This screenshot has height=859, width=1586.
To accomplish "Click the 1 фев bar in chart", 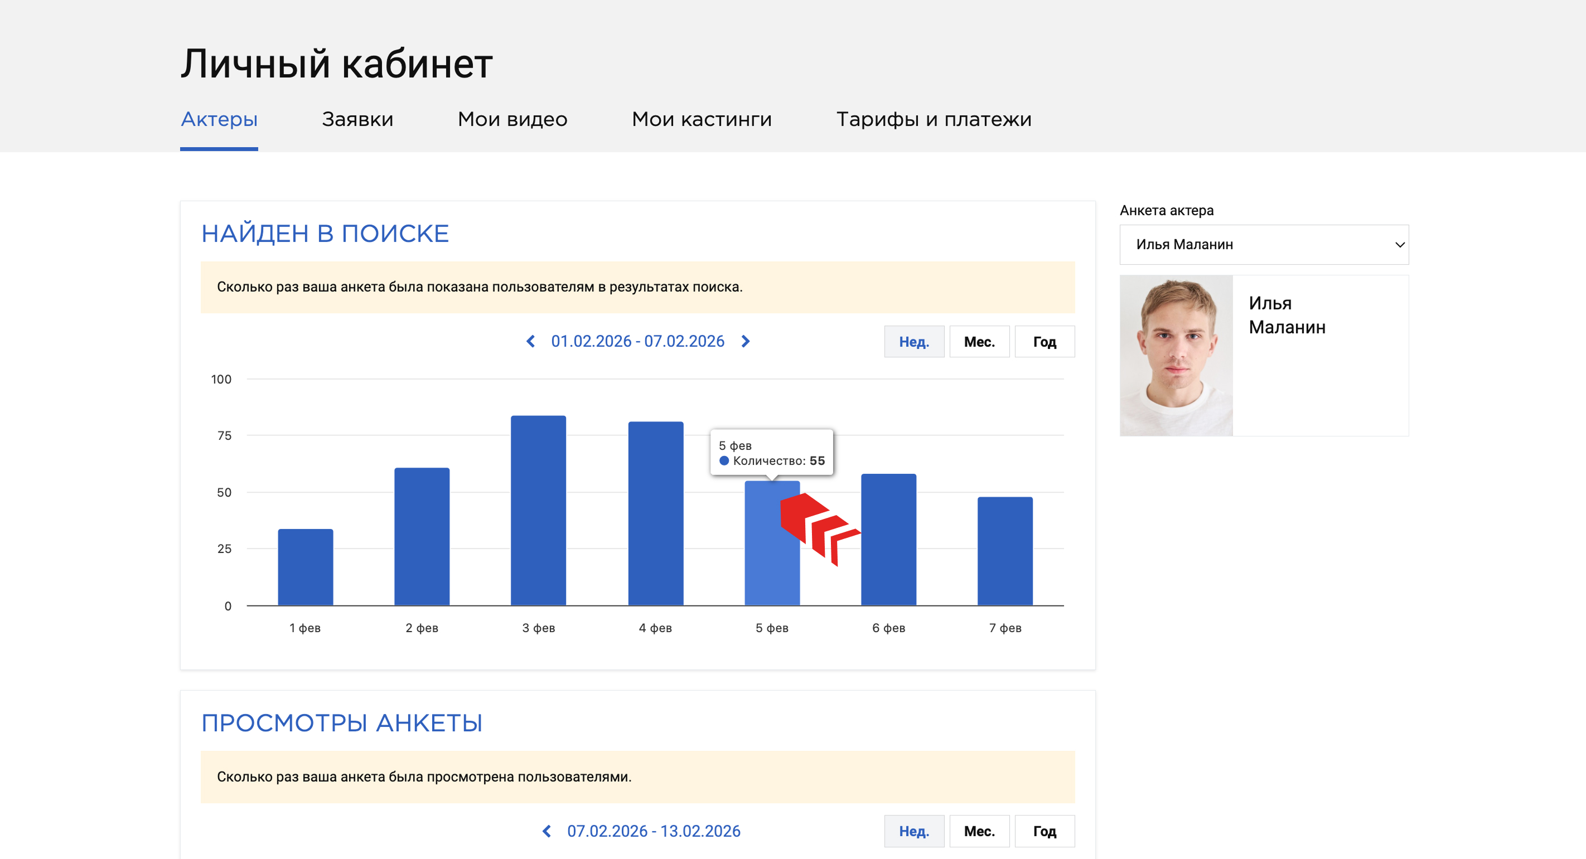I will pyautogui.click(x=306, y=567).
